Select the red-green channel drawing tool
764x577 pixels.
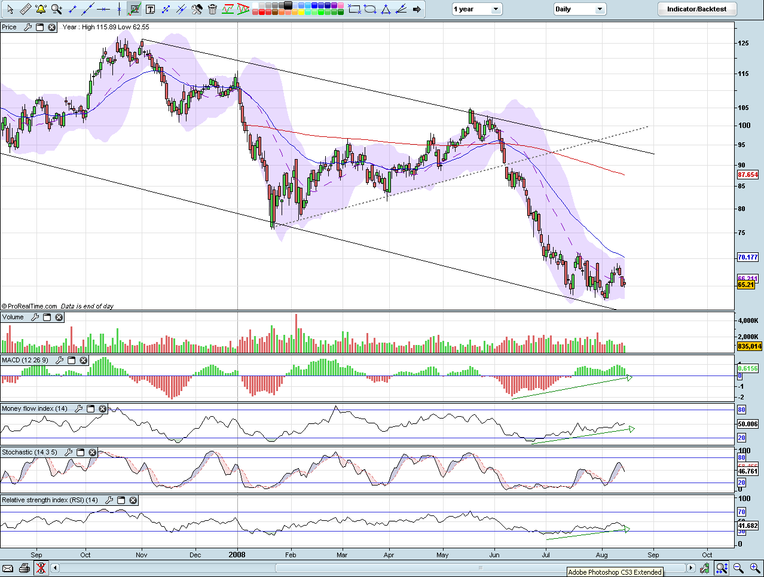[228, 9]
